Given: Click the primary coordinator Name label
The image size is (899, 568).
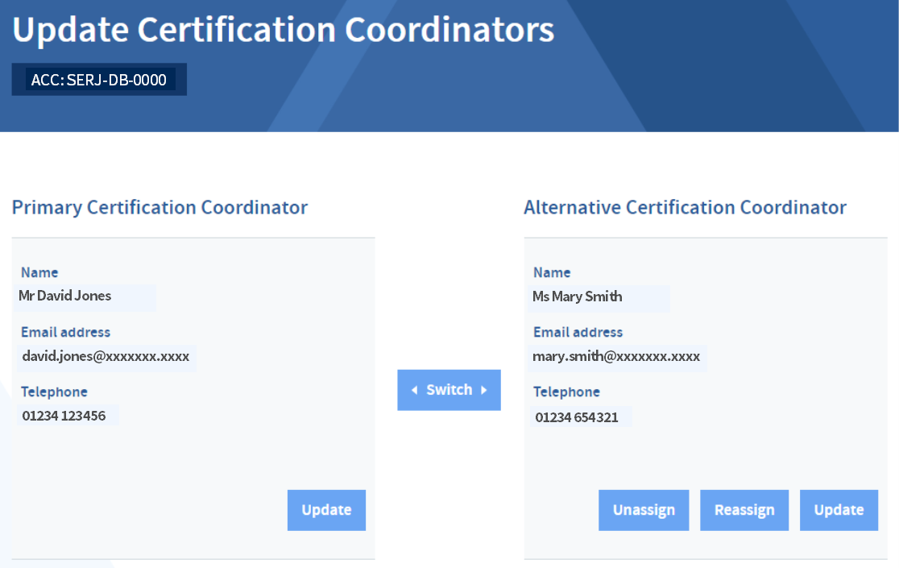Looking at the screenshot, I should point(39,273).
